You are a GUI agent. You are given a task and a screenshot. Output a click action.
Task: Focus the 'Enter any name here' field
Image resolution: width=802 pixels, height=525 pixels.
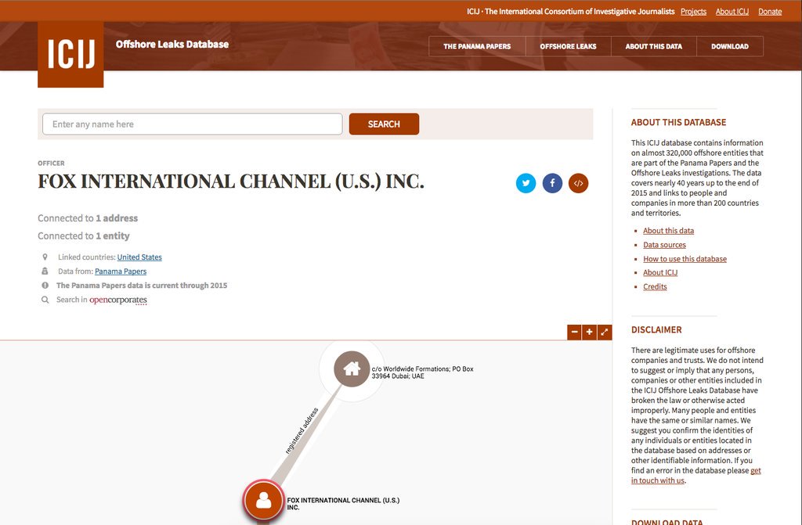point(193,124)
